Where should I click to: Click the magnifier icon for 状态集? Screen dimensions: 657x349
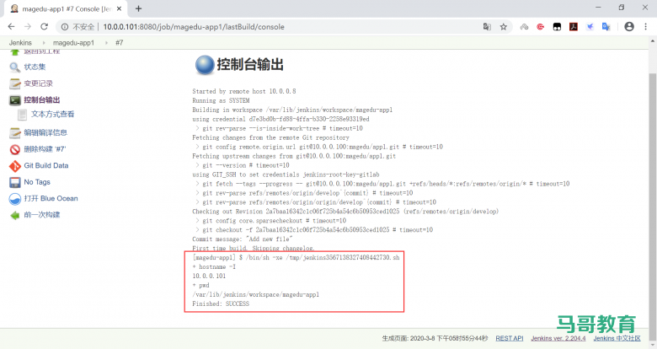[14, 67]
